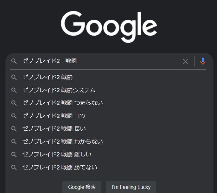Click inside the search text field
The width and height of the screenshot is (217, 193).
pos(101,61)
